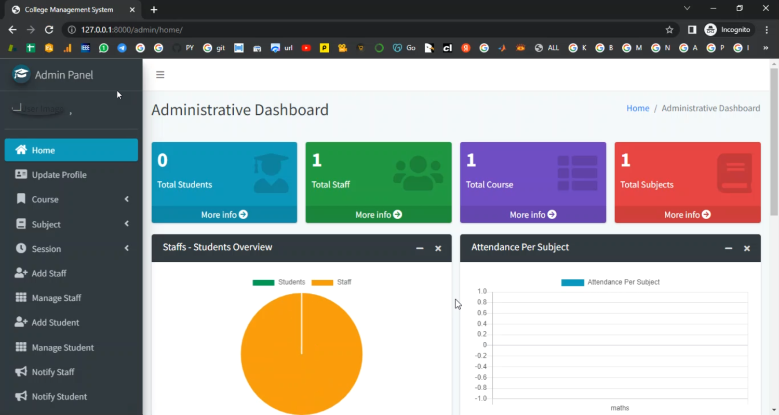The image size is (779, 415).
Task: Click arrow icon on Total Students card
Action: click(x=243, y=215)
